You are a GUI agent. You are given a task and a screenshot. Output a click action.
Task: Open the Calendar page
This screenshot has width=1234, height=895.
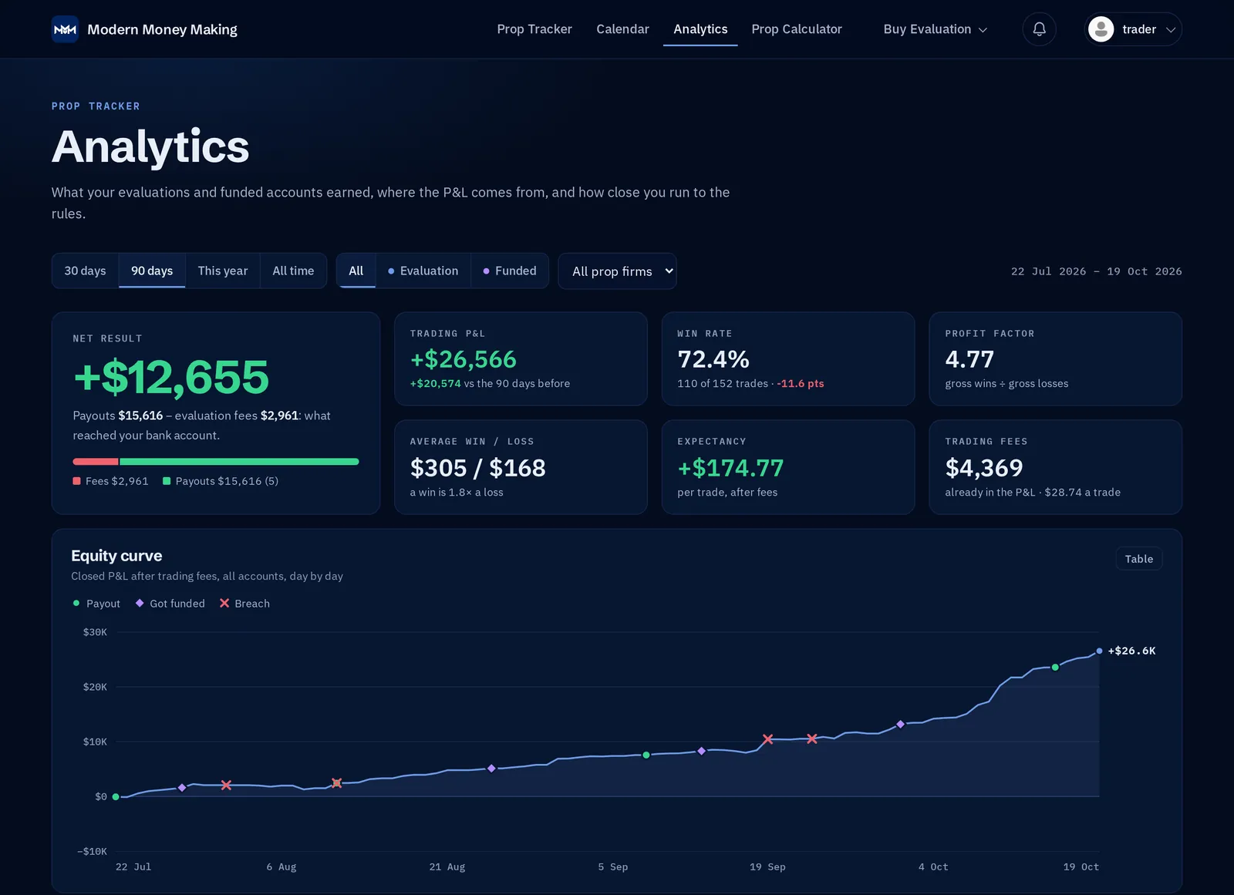point(622,29)
